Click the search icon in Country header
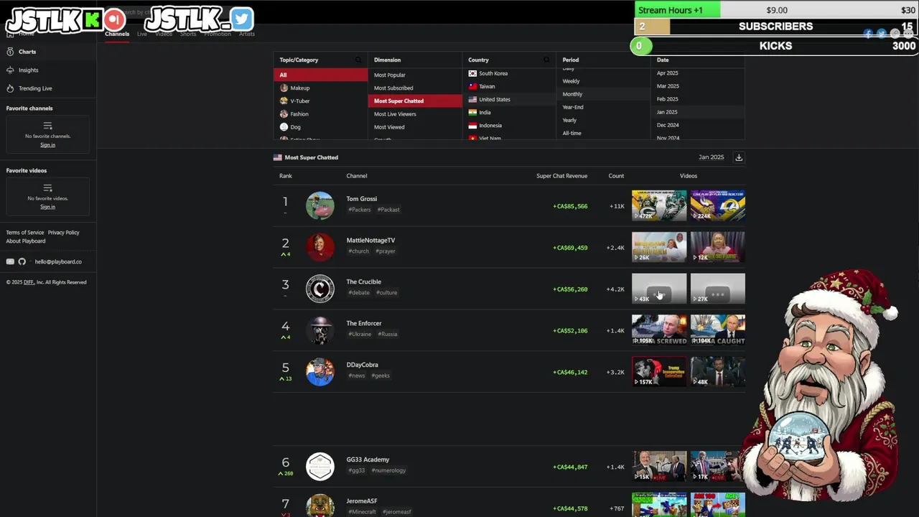Viewport: 919px width, 517px height. [x=546, y=60]
